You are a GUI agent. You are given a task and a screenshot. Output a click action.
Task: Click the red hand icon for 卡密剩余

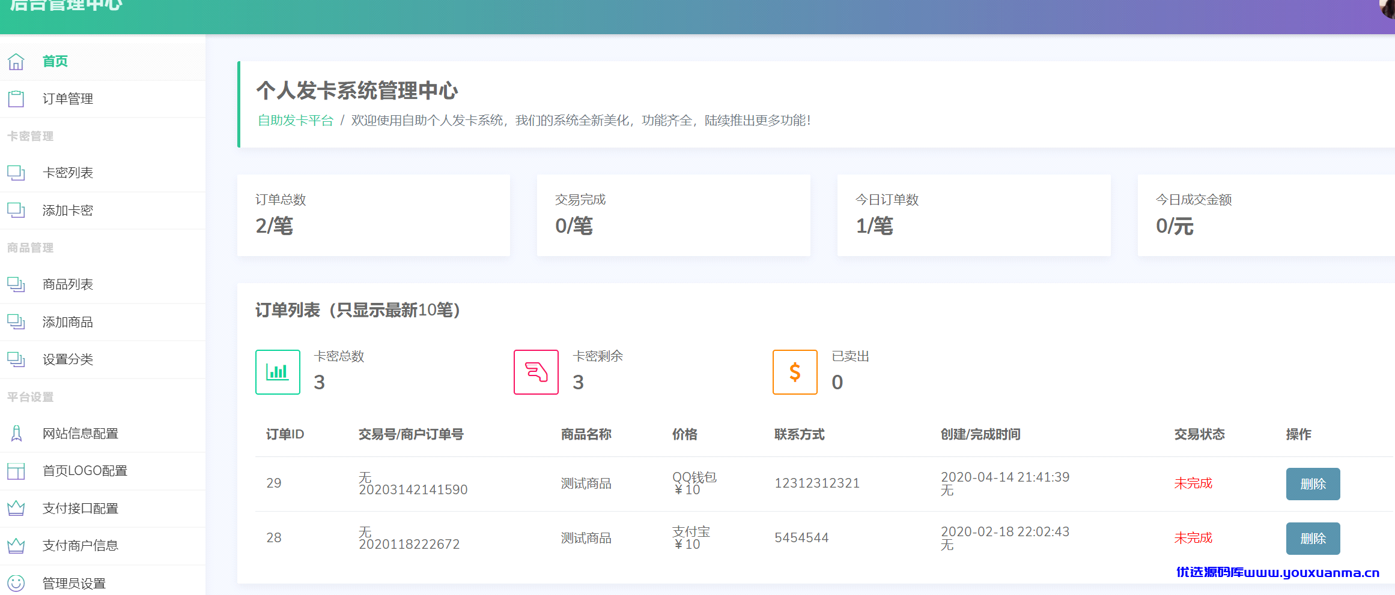[x=536, y=372]
